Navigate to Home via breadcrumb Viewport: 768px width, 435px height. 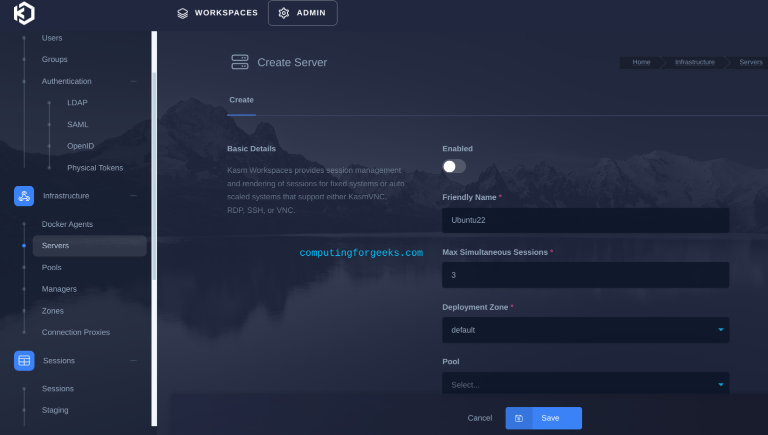point(641,62)
